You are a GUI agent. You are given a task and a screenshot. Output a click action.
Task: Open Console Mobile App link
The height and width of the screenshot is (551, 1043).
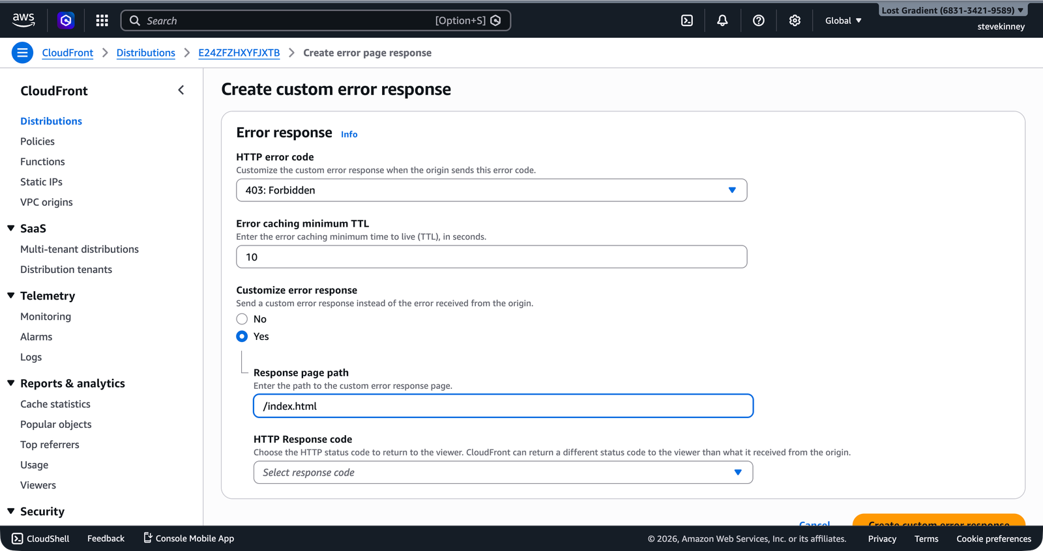tap(189, 539)
